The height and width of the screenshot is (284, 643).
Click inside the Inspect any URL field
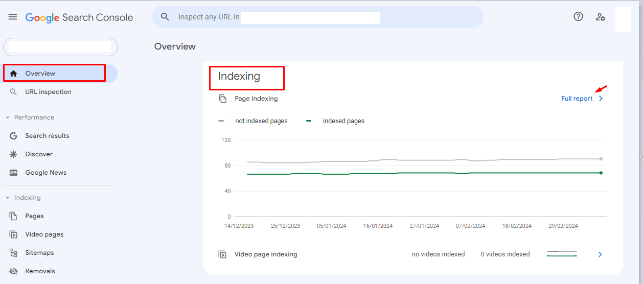(318, 17)
